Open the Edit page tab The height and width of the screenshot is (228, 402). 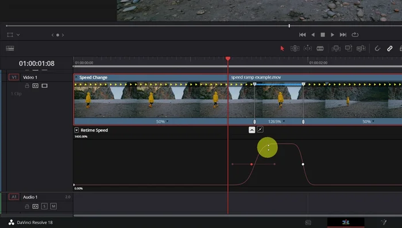(x=346, y=222)
